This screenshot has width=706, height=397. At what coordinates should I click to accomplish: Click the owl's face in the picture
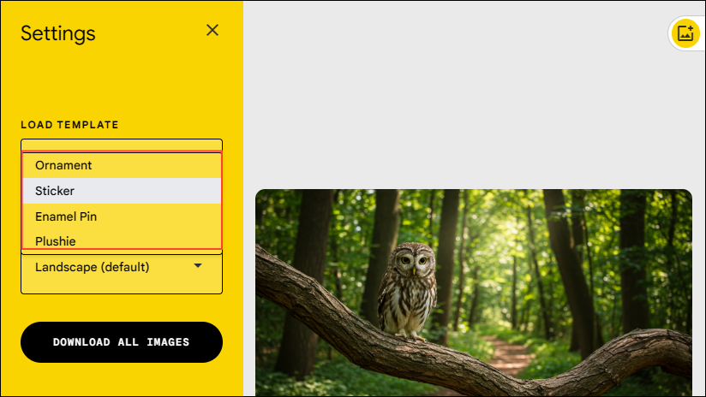(413, 260)
